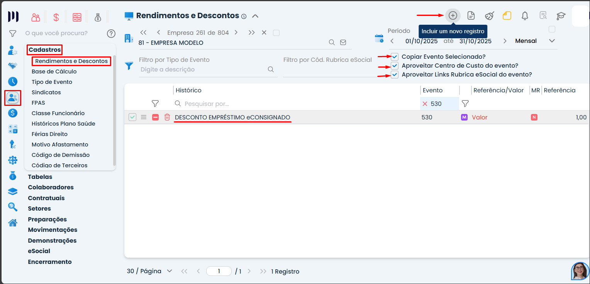Expand the Movimentações menu section
Screen dimensions: 590x284
click(x=53, y=230)
